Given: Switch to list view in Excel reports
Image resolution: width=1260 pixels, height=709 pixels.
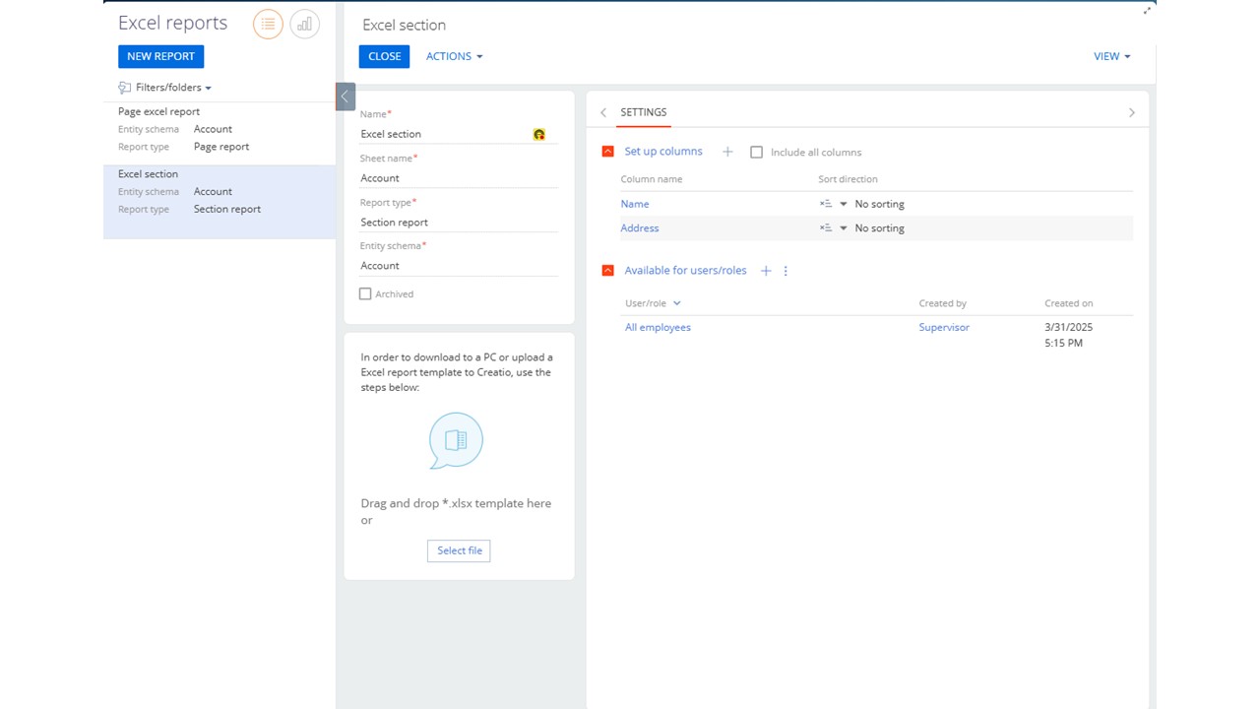Looking at the screenshot, I should (267, 24).
